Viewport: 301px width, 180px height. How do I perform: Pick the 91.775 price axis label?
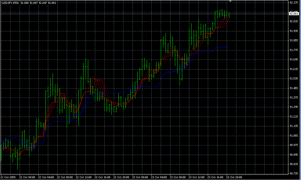[x=294, y=50]
